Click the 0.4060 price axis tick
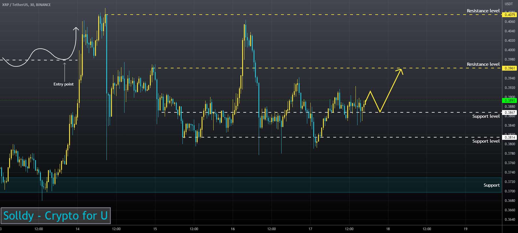This screenshot has width=518, height=233. 510,22
